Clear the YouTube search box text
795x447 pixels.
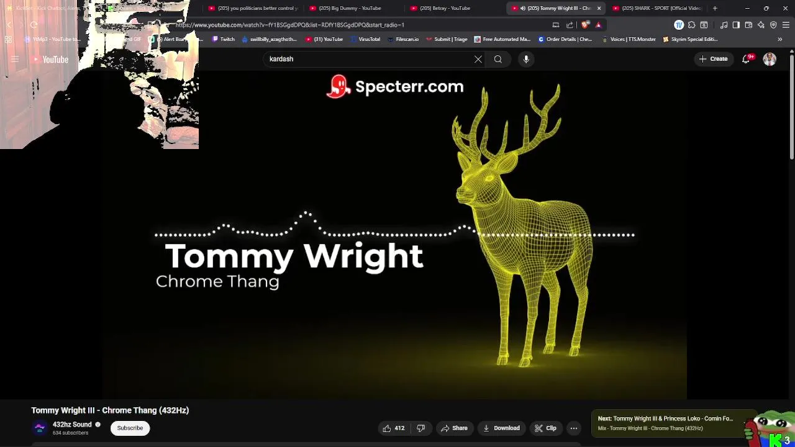click(x=478, y=59)
